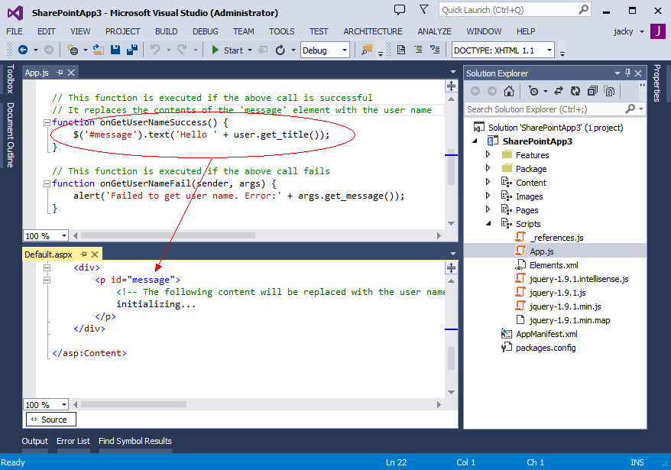Open the ARCHITECTURE menu

click(x=373, y=31)
